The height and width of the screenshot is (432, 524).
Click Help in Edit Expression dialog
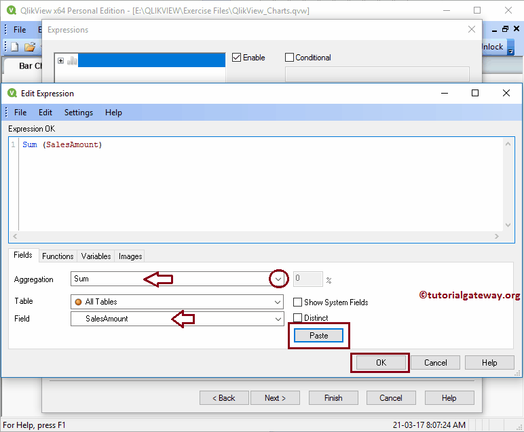point(489,363)
